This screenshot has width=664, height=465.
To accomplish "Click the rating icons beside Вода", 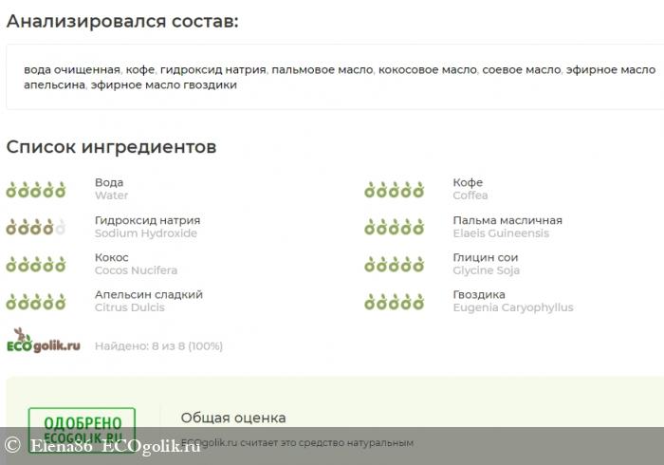I will click(36, 190).
